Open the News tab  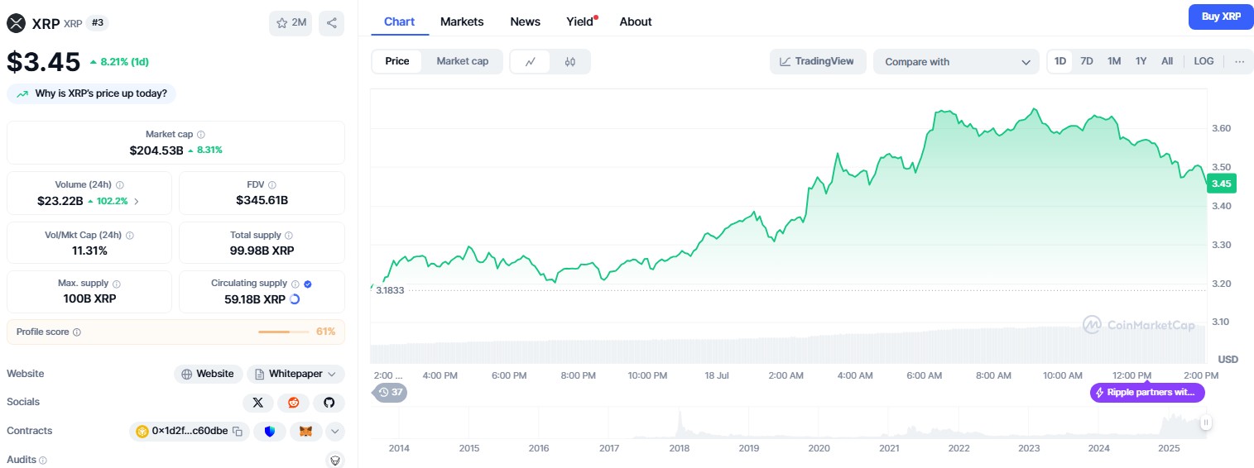point(525,21)
